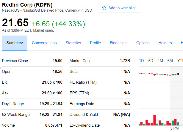The height and width of the screenshot is (132, 183).
Task: Select the 1D chart range
Action: 141,61
